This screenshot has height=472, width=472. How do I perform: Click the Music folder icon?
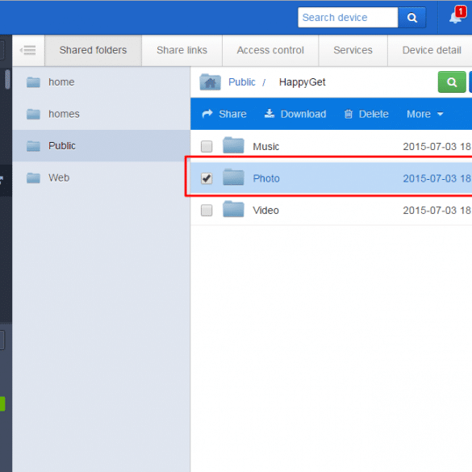point(233,145)
